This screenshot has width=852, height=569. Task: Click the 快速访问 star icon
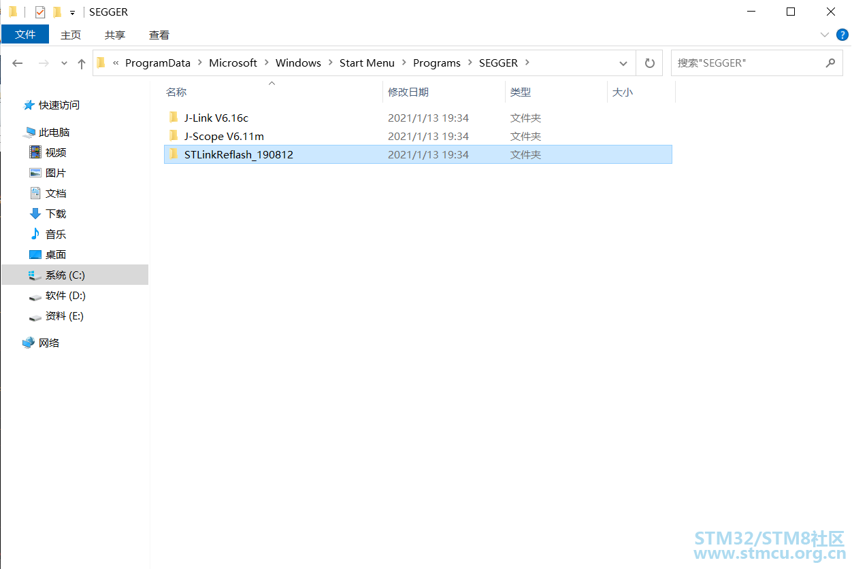[29, 105]
